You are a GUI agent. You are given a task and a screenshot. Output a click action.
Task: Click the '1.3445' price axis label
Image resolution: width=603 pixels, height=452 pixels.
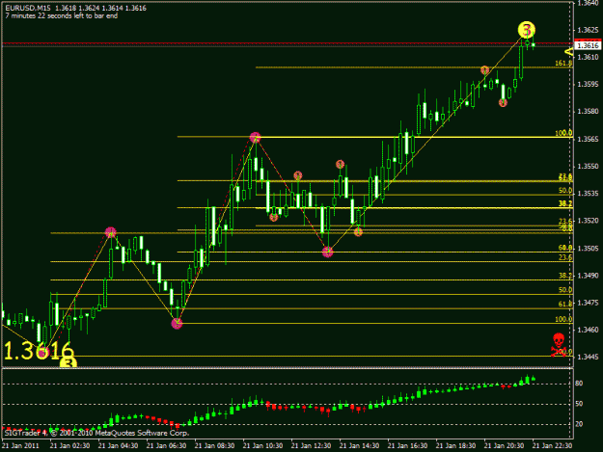click(x=589, y=358)
